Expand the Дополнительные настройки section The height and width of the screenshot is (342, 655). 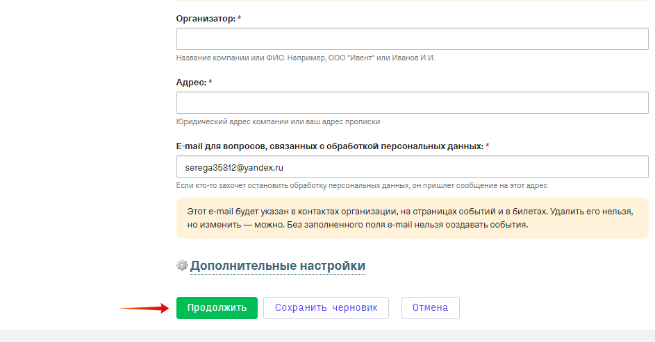click(x=278, y=266)
